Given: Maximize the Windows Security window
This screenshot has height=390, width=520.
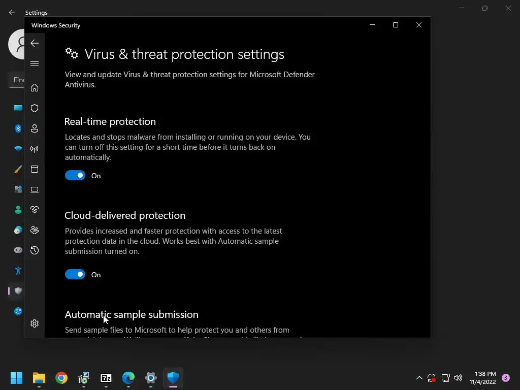Looking at the screenshot, I should click(395, 25).
